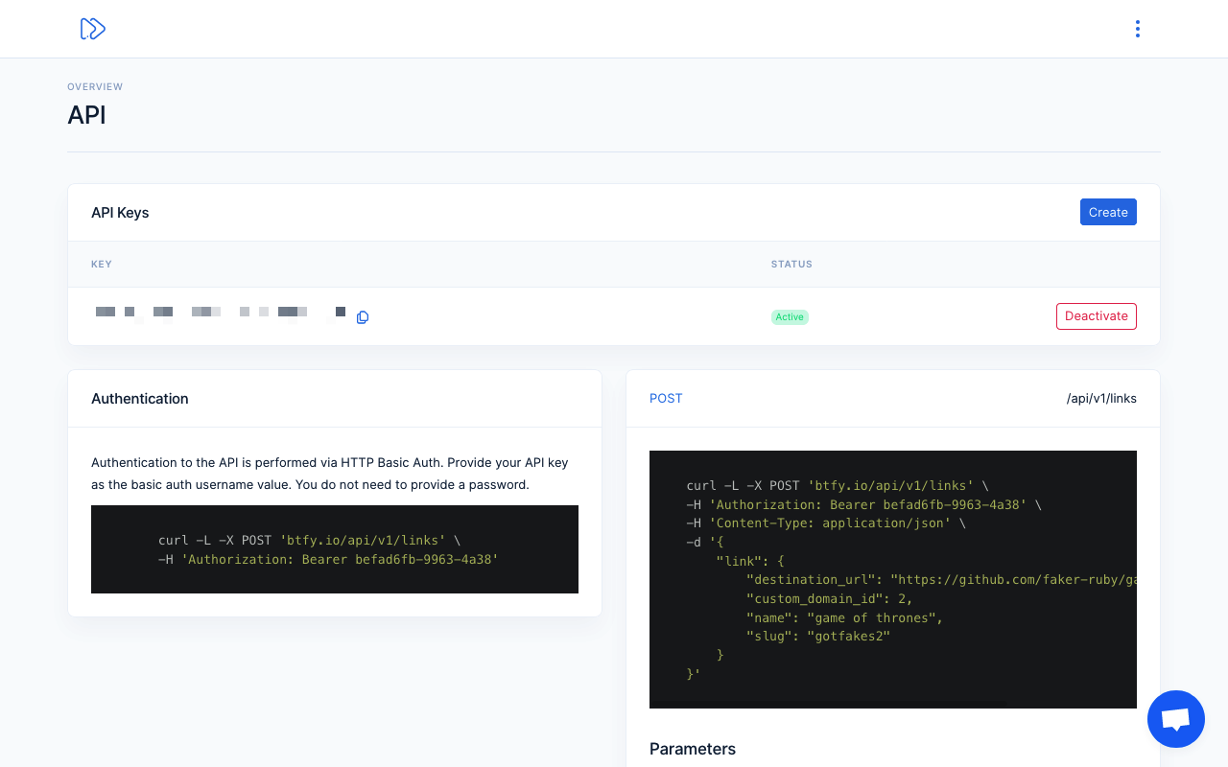
Task: Click the OVERVIEW breadcrumb label
Action: click(x=95, y=87)
